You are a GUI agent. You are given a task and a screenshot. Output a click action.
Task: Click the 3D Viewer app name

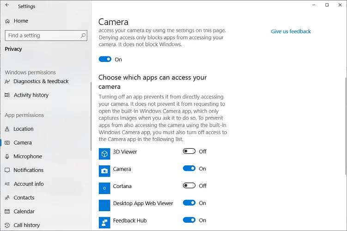click(x=125, y=152)
